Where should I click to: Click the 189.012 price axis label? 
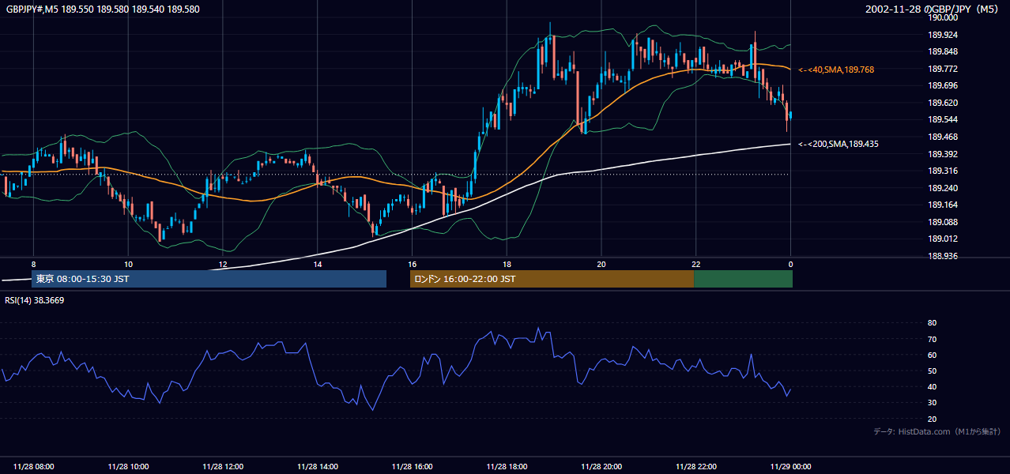(943, 239)
